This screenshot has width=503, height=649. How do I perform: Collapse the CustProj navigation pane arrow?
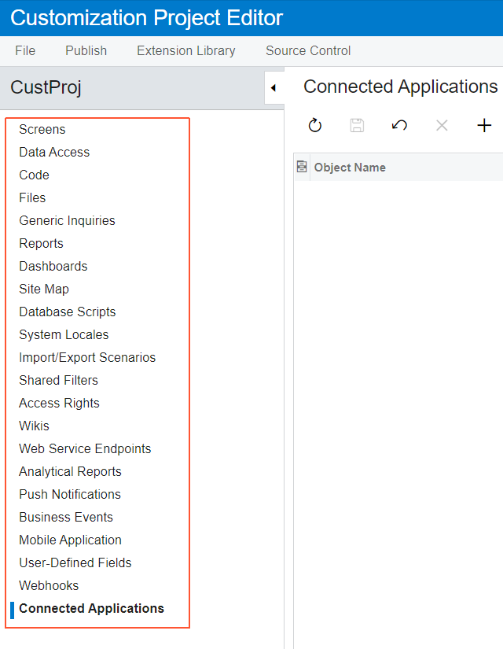[x=273, y=88]
